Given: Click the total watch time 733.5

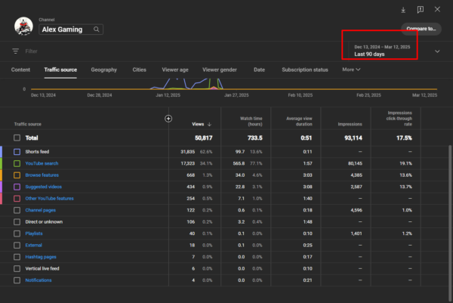Looking at the screenshot, I should point(255,138).
